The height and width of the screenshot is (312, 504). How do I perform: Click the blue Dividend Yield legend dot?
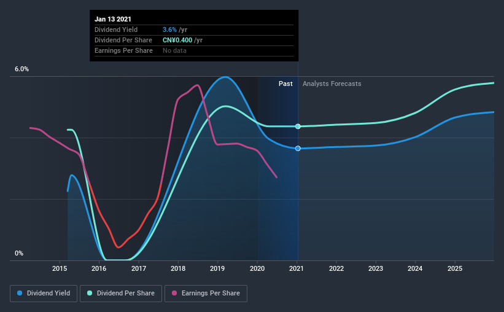point(20,293)
